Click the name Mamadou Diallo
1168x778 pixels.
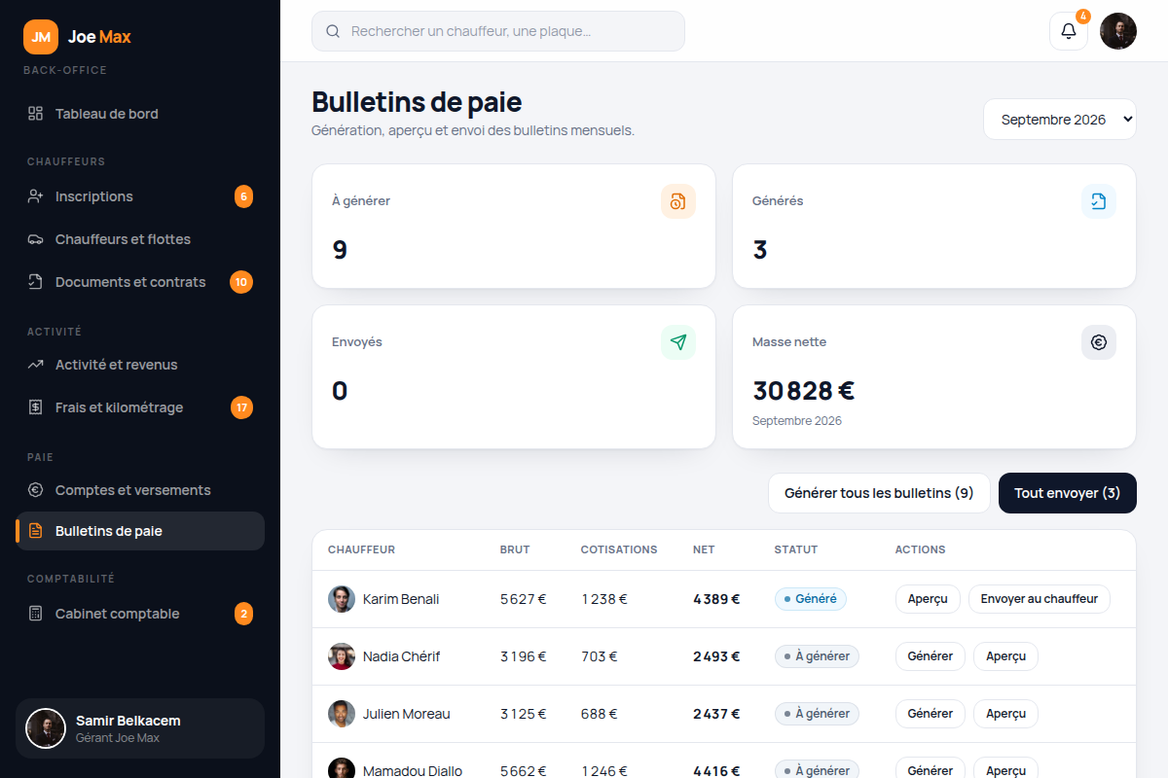(413, 771)
